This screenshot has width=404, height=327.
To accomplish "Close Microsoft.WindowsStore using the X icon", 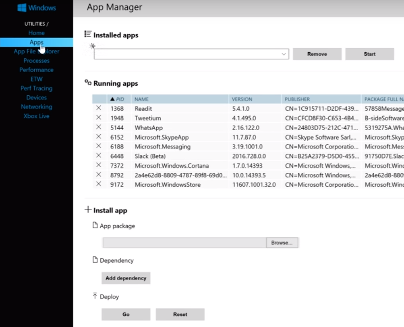I will [x=98, y=184].
